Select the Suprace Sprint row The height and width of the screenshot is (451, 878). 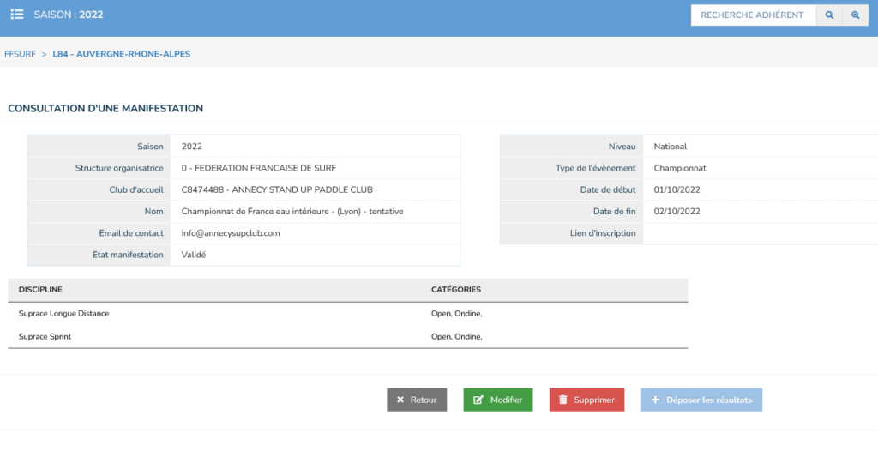click(x=45, y=337)
